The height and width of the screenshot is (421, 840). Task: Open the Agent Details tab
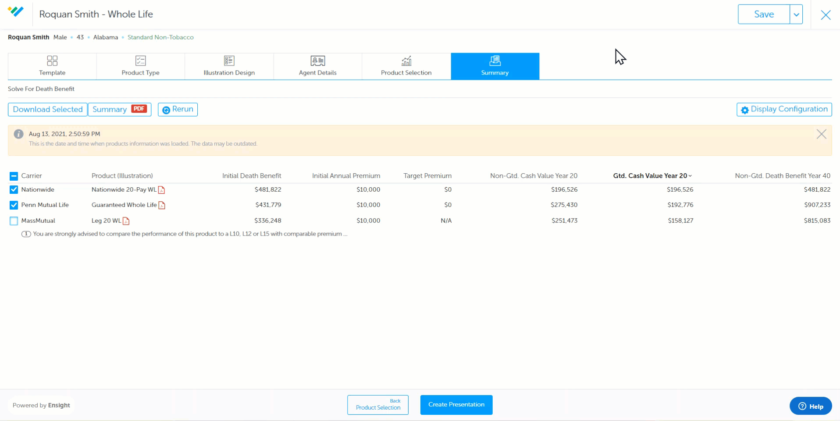pos(317,66)
